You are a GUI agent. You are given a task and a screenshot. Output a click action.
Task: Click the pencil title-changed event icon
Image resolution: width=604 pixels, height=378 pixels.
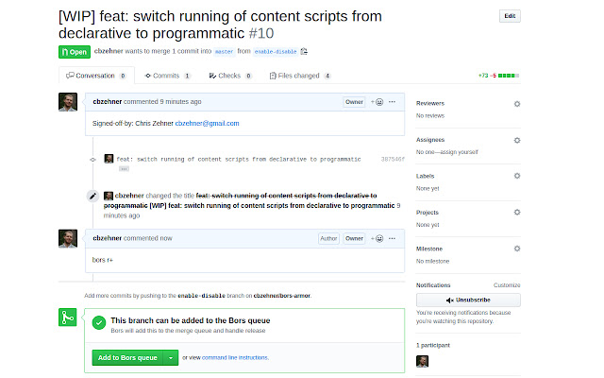(x=92, y=196)
